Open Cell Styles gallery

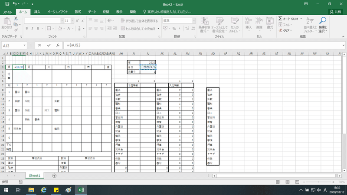[235, 25]
